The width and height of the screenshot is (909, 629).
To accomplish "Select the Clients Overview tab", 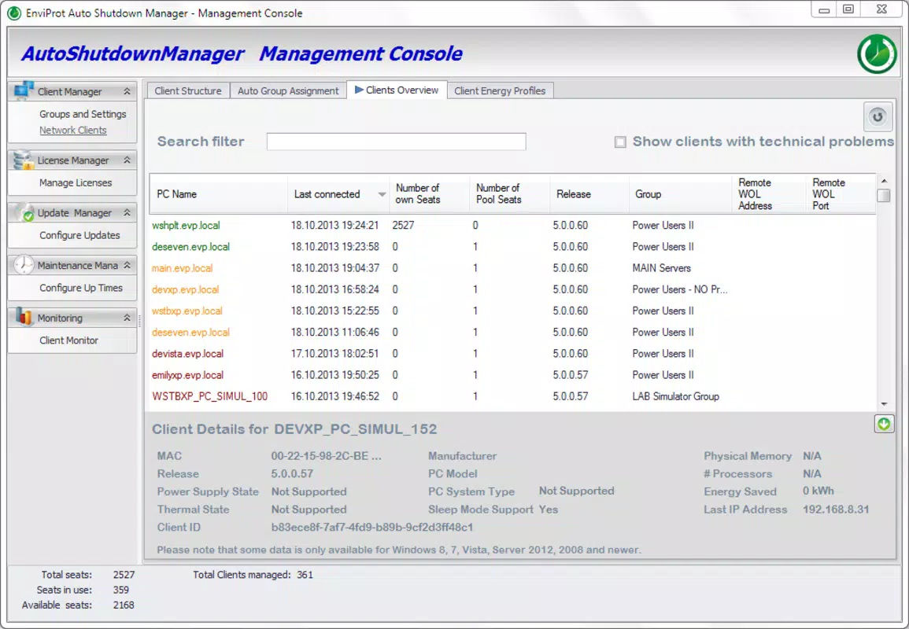I will click(397, 90).
